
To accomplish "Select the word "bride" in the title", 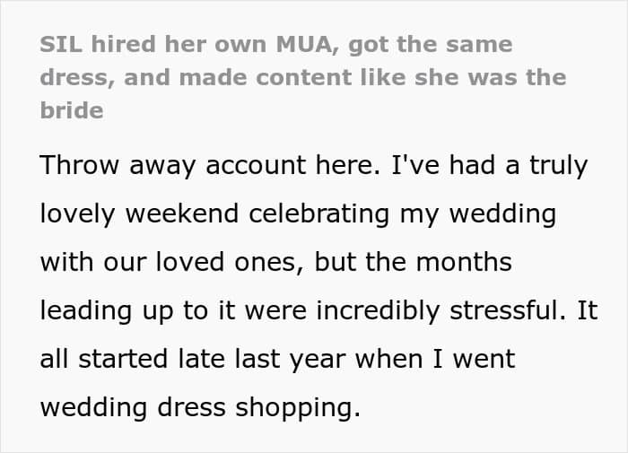I will click(x=72, y=110).
